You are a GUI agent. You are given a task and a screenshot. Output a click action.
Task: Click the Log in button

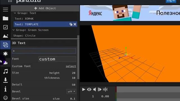pyautogui.click(x=171, y=1)
